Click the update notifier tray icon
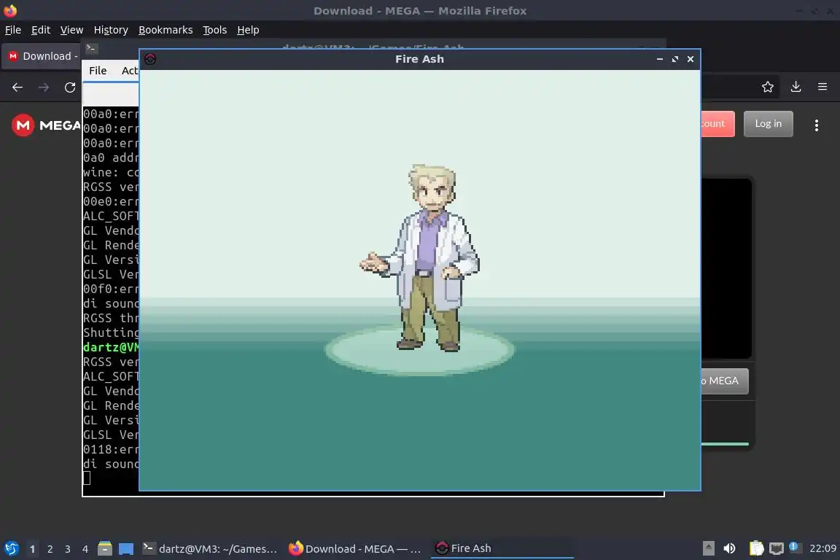This screenshot has height=560, width=840. (x=795, y=547)
